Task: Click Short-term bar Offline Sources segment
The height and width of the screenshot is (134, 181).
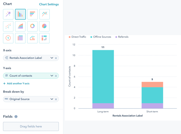Action: pyautogui.click(x=152, y=95)
